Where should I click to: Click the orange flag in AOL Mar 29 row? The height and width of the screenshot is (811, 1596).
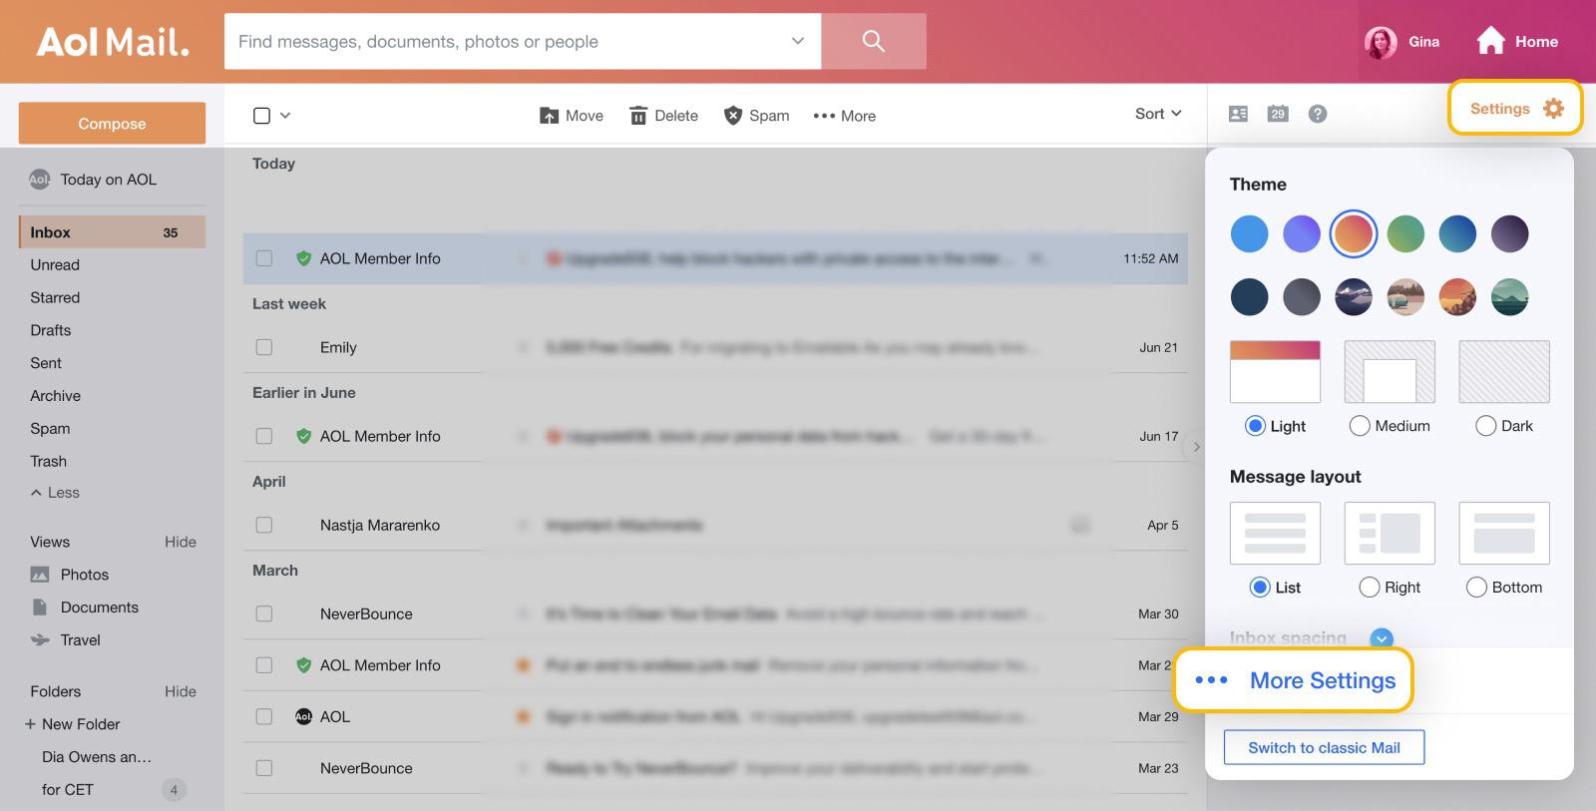522,716
